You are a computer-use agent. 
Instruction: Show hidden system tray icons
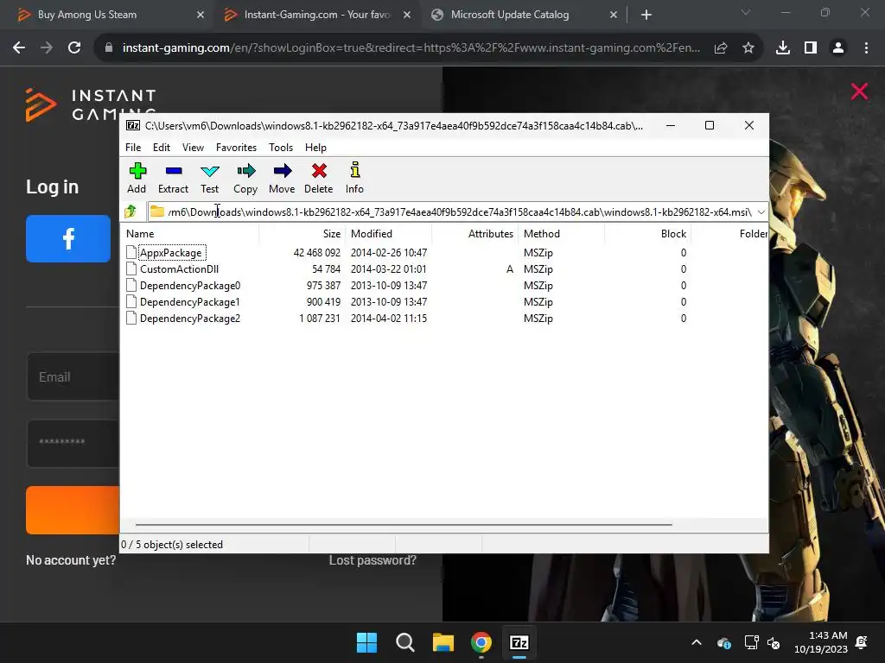pos(697,642)
